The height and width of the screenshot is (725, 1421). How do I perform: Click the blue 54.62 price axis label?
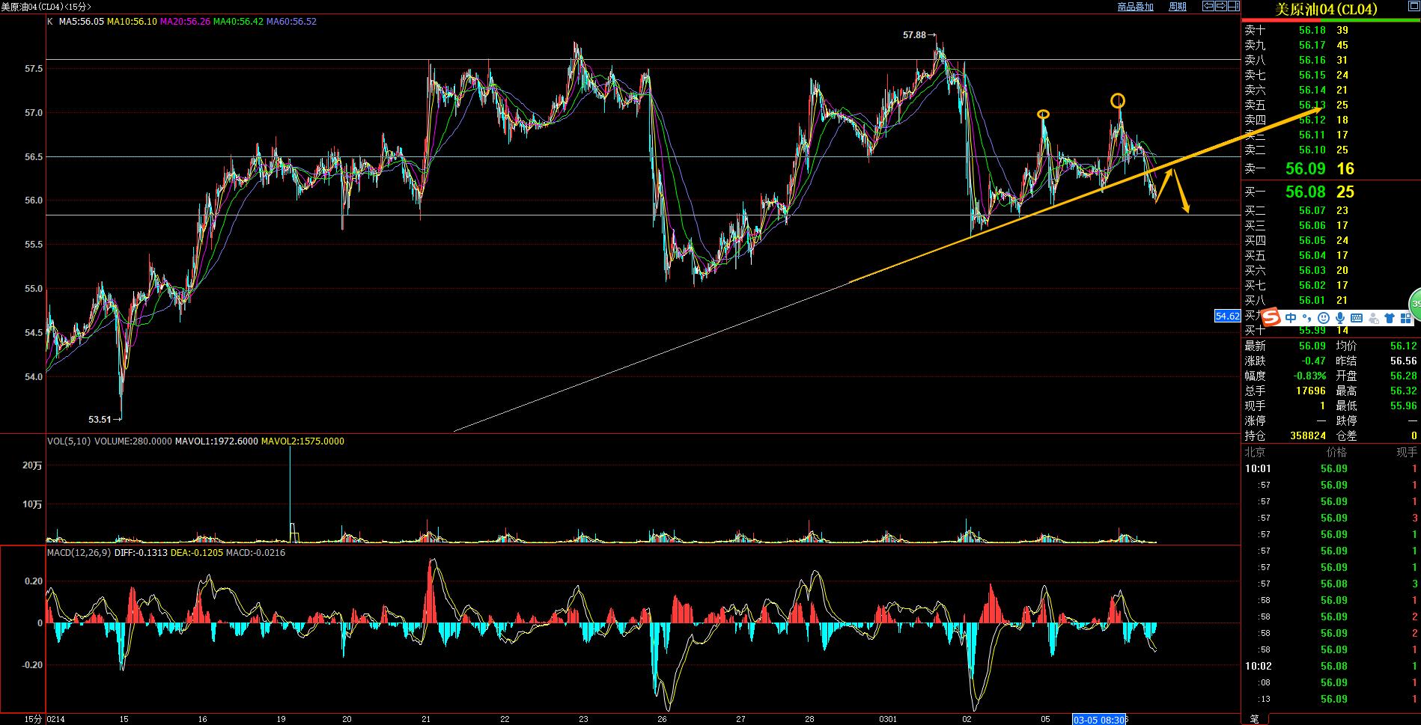(1227, 316)
